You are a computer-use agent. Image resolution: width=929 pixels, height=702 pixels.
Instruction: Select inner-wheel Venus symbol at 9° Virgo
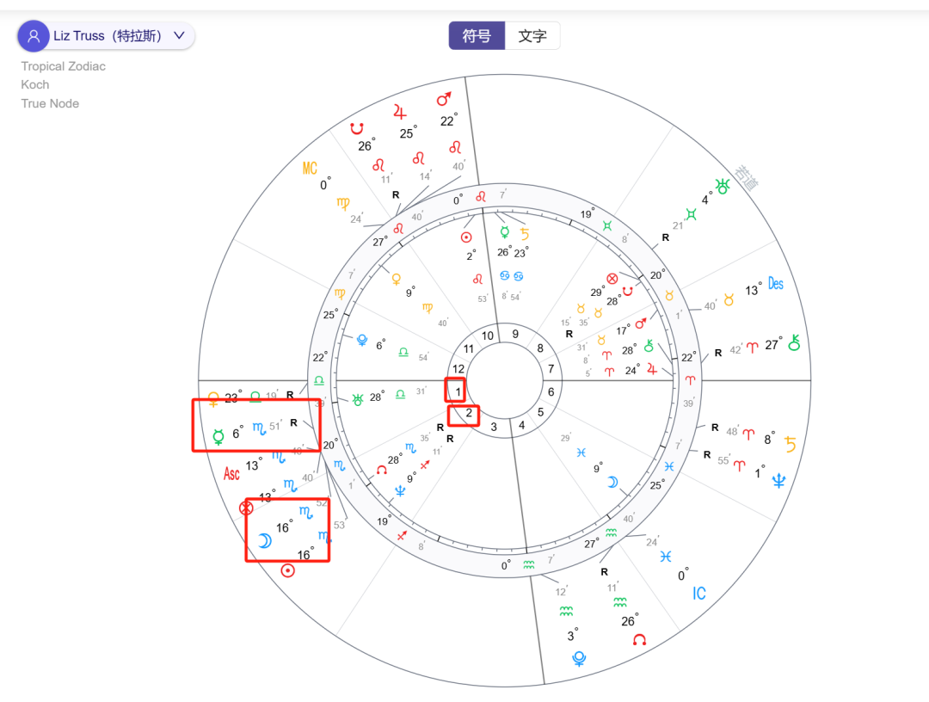pyautogui.click(x=397, y=279)
